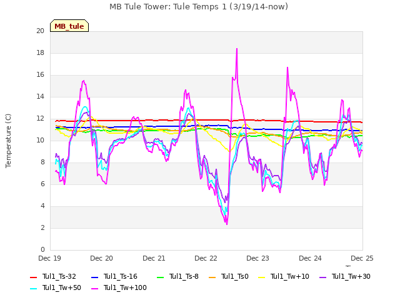The height and width of the screenshot is (300, 400).
Task: Click the yellow Tul1_Tw+10 legend swatch
Action: tap(262, 277)
